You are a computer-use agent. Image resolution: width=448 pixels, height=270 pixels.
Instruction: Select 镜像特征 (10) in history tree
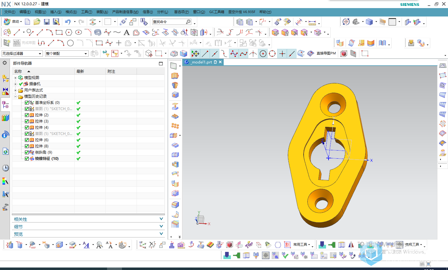[x=47, y=159]
